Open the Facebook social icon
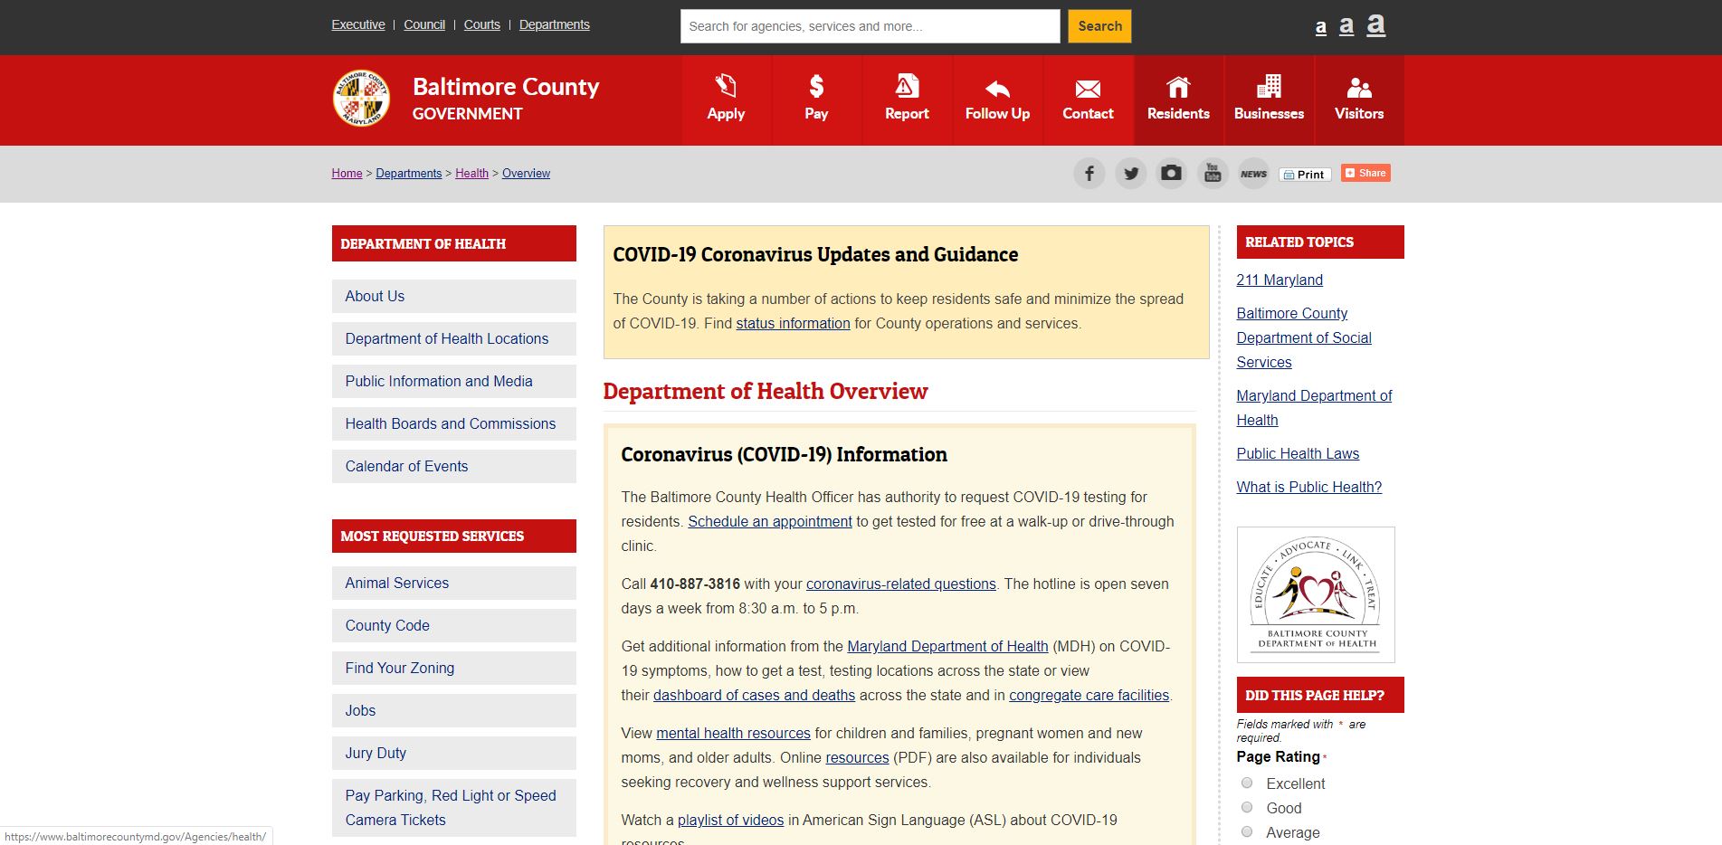The width and height of the screenshot is (1722, 845). 1089,173
